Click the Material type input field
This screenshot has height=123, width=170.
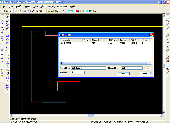tap(132, 68)
